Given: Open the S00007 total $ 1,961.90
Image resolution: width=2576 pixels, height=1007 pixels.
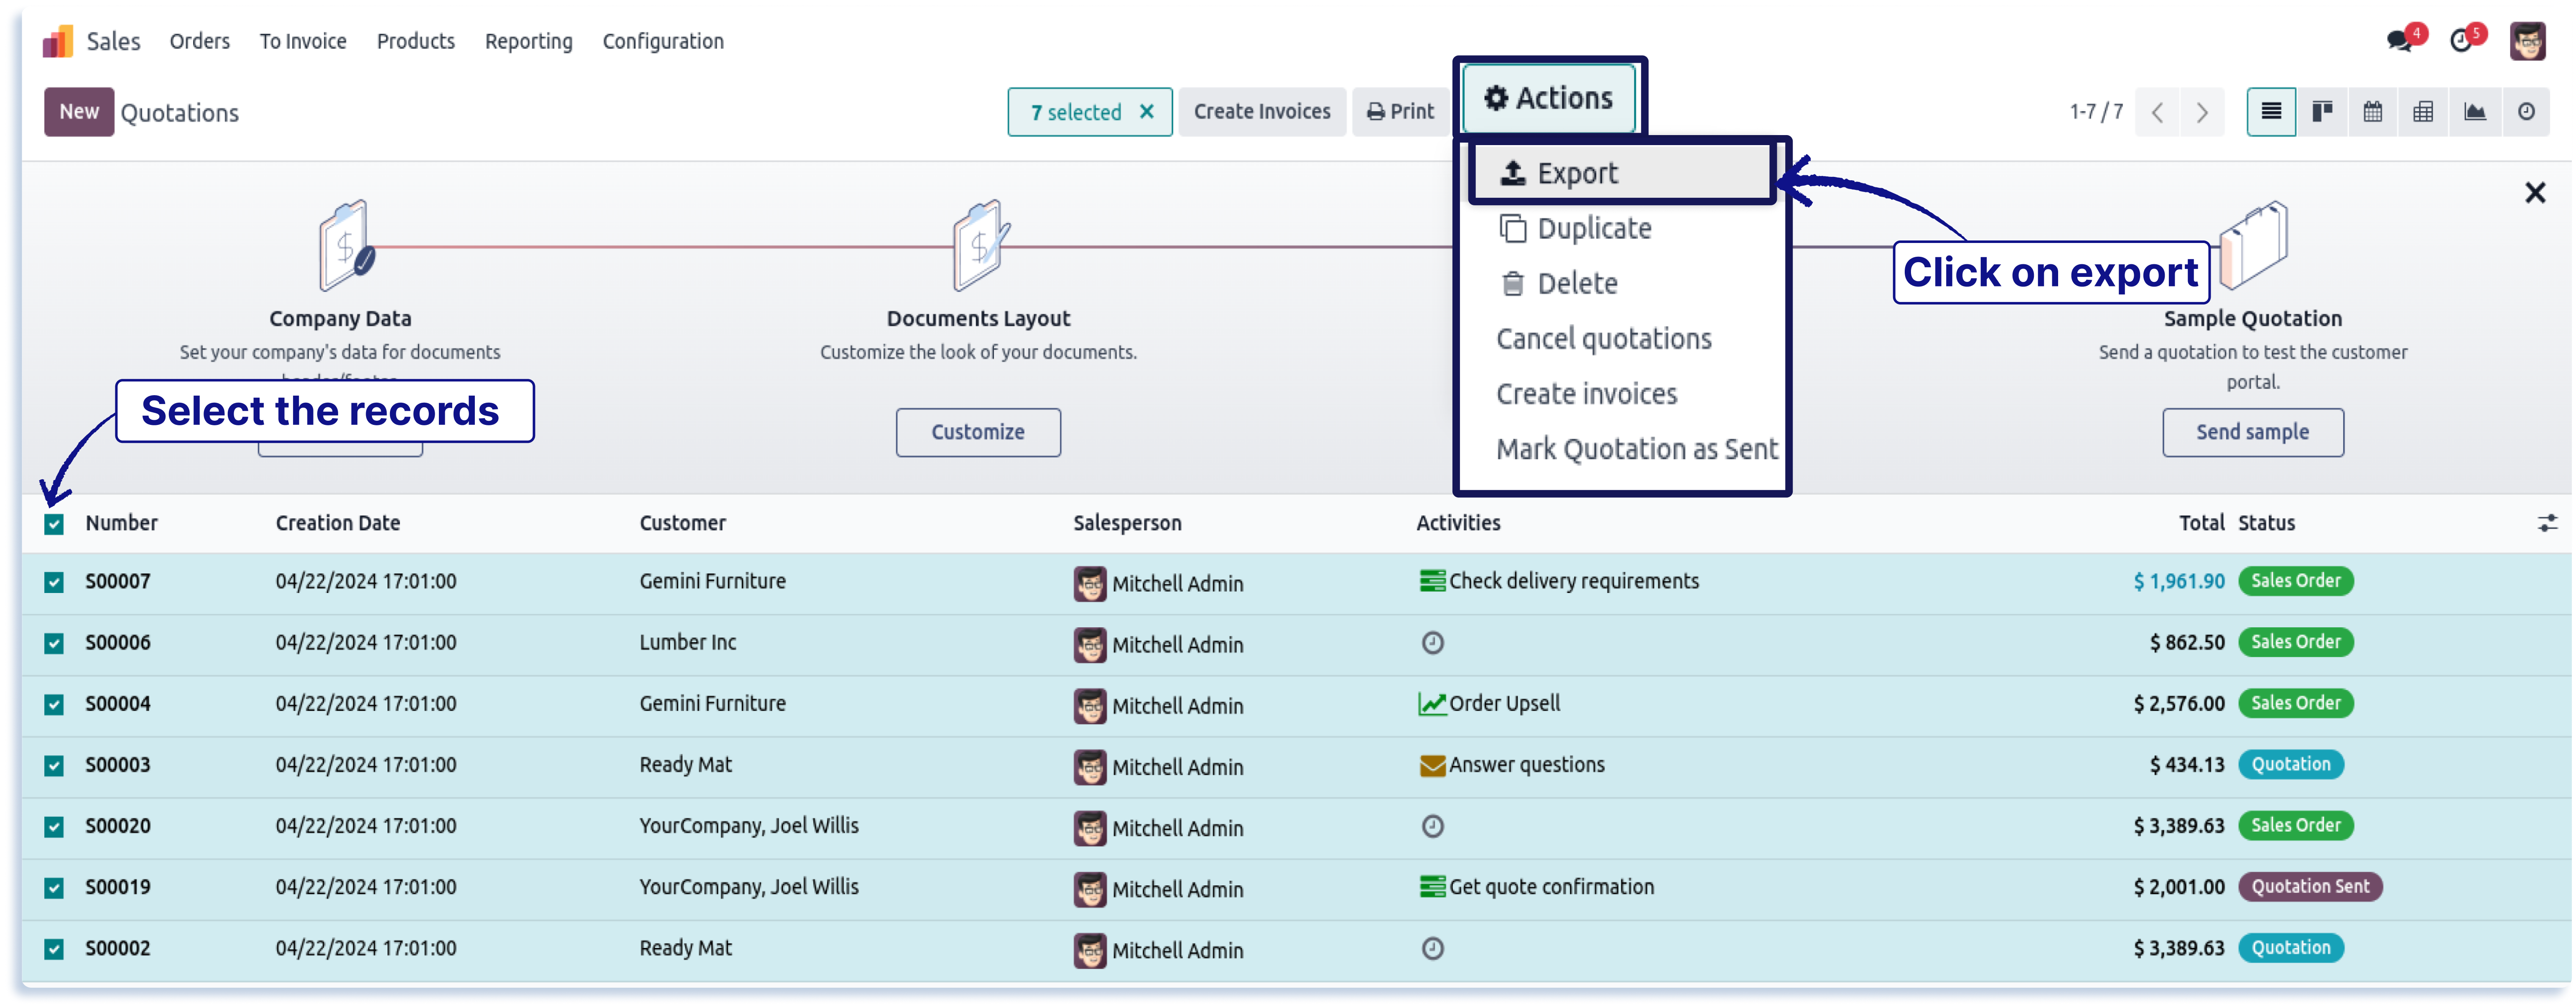Looking at the screenshot, I should tap(2178, 582).
